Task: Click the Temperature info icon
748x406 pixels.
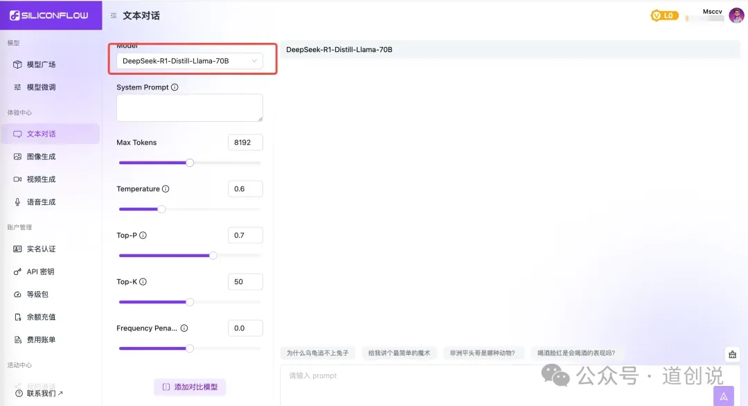Action: 166,189
